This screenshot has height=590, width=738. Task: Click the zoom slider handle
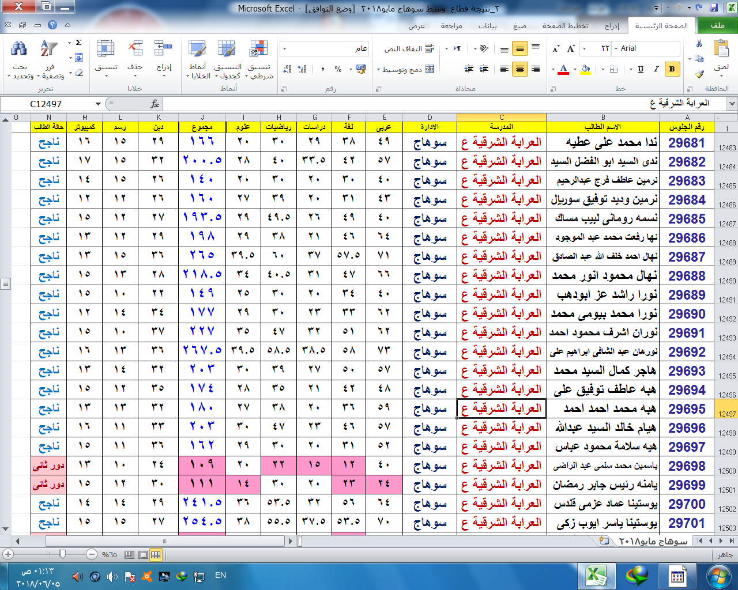click(x=63, y=554)
